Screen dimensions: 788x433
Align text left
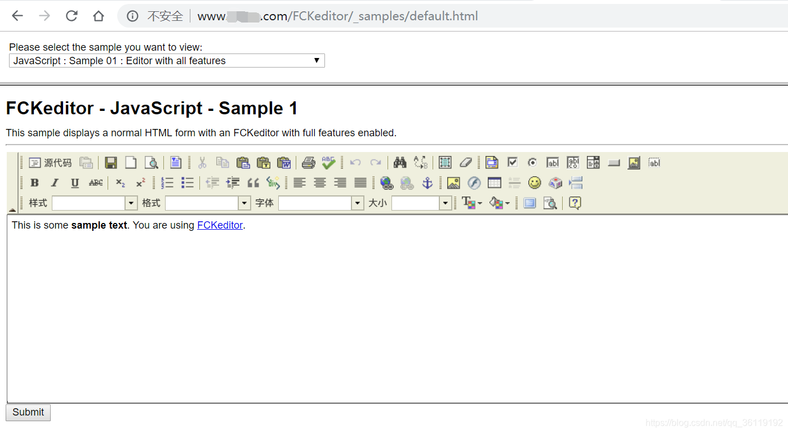pos(300,182)
